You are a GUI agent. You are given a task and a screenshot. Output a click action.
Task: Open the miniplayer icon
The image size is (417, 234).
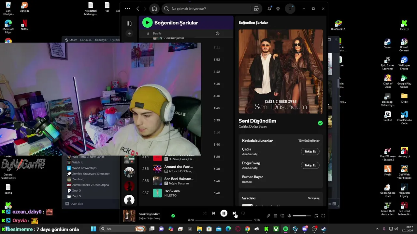point(316,216)
